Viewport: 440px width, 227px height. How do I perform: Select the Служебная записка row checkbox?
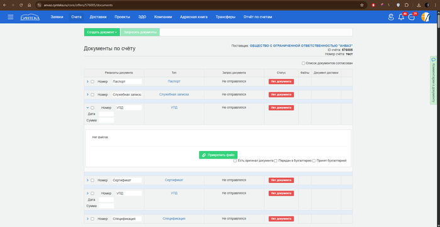pyautogui.click(x=92, y=94)
